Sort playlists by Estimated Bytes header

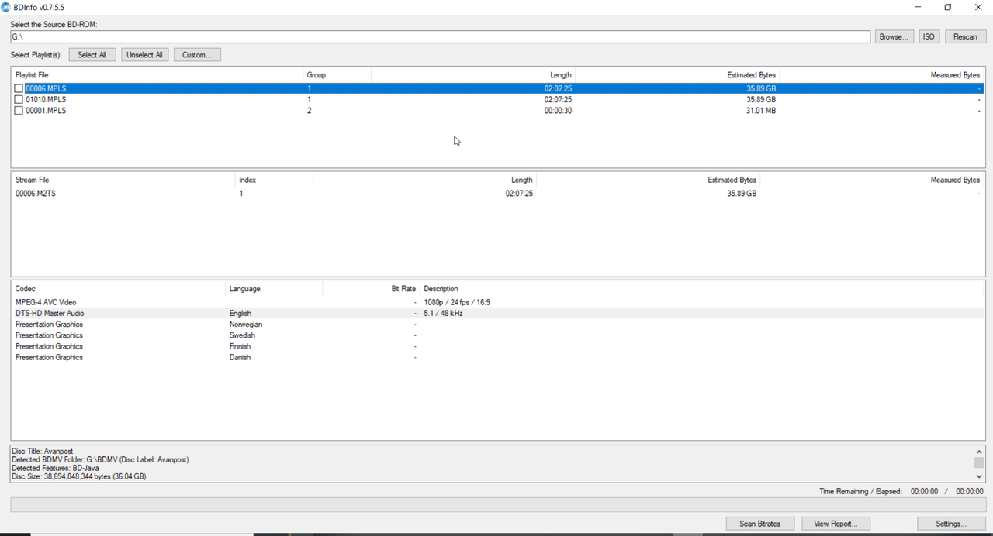676,75
